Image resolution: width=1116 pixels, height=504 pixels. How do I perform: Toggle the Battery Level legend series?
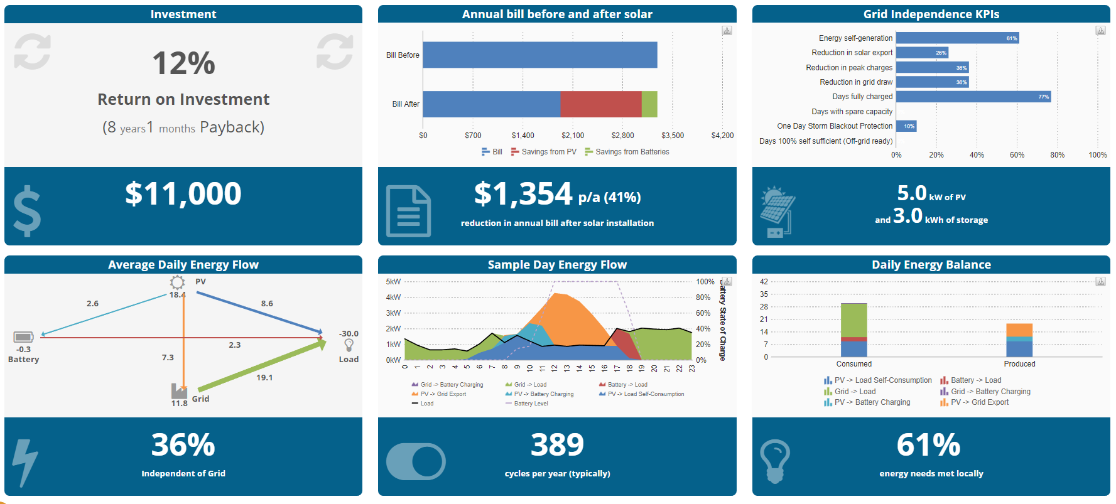[526, 404]
